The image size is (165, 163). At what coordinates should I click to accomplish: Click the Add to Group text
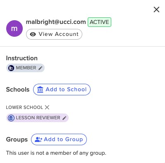tap(63, 139)
